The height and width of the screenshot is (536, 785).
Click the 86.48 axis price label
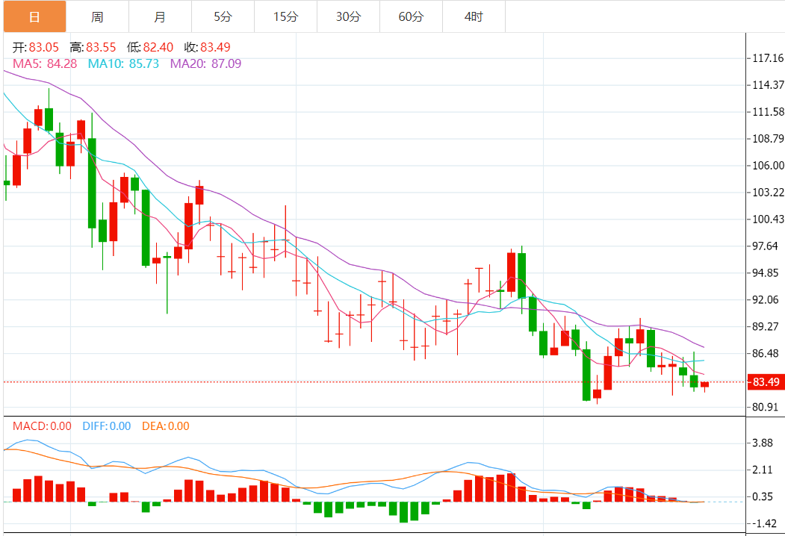[x=765, y=353]
